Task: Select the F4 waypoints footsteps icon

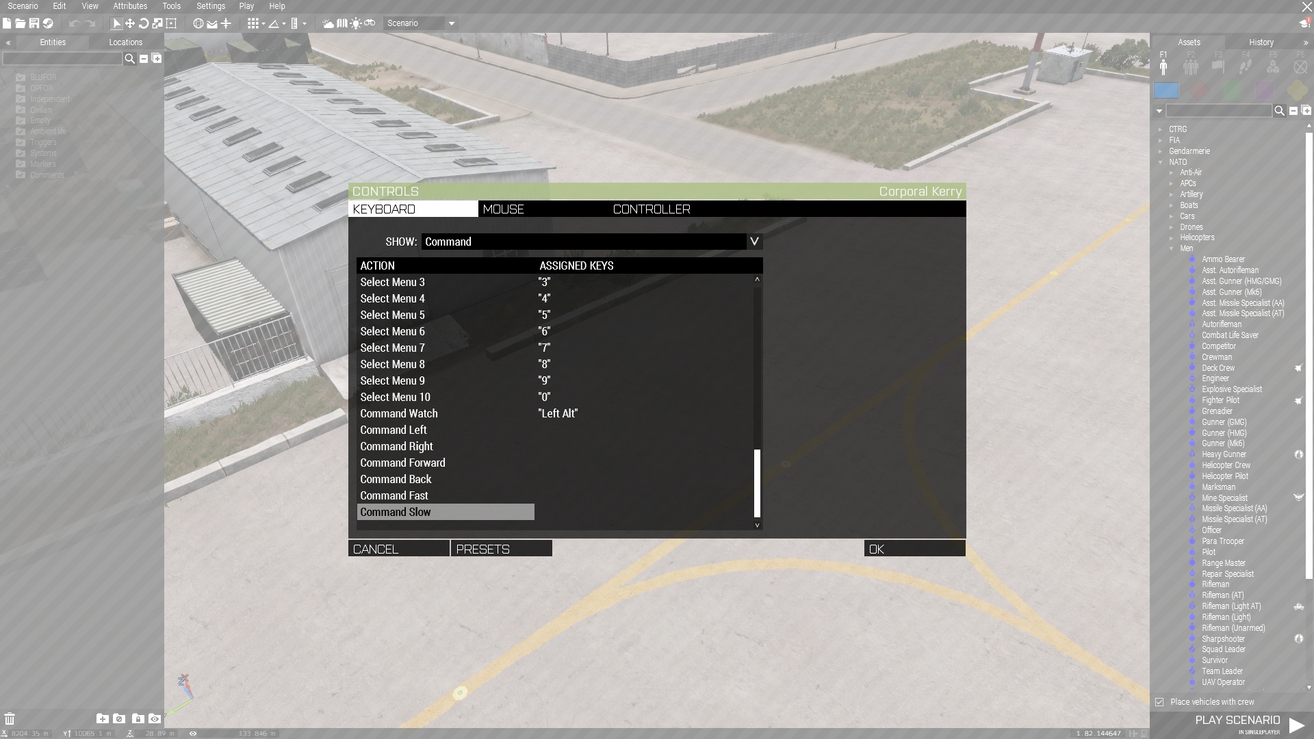Action: (x=1246, y=66)
